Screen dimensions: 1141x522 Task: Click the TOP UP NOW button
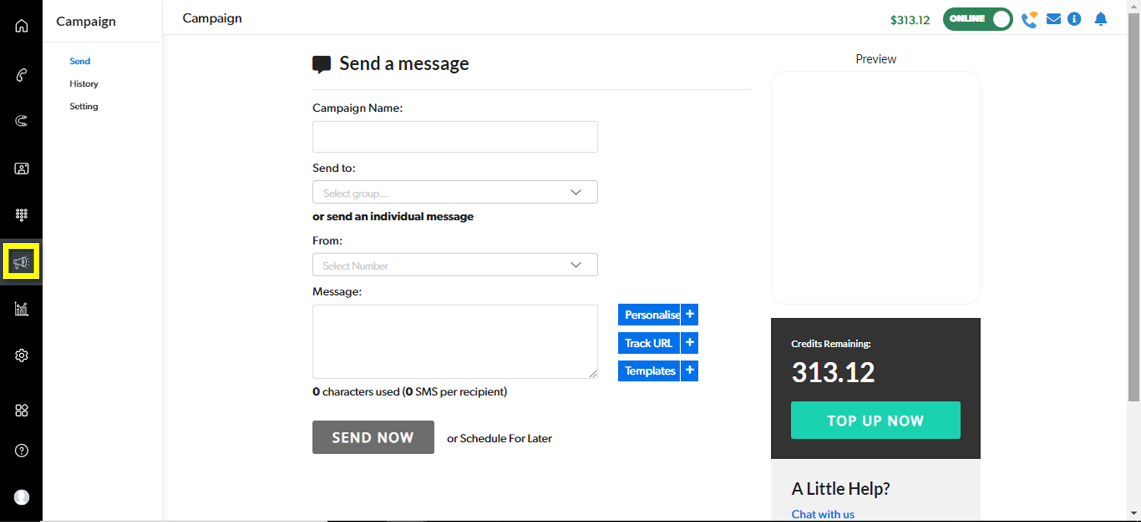(x=875, y=420)
